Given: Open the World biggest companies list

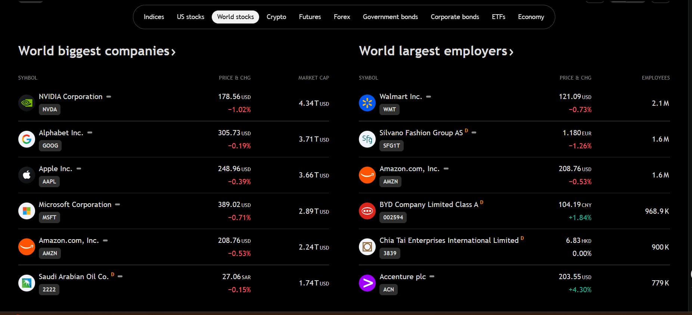Looking at the screenshot, I should coord(97,51).
